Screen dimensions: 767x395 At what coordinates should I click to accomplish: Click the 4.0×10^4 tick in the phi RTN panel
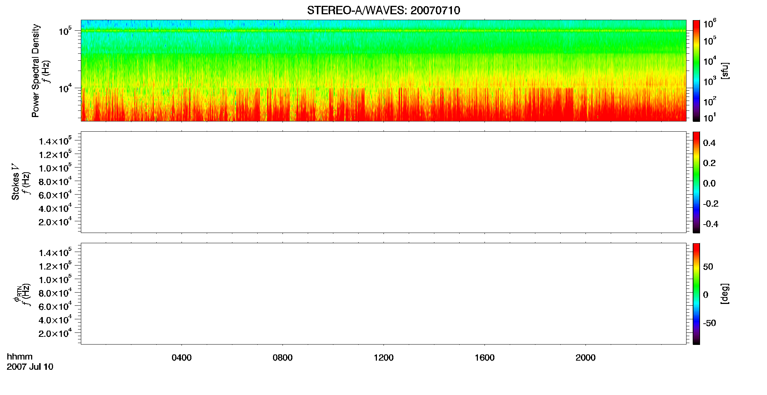(55, 320)
